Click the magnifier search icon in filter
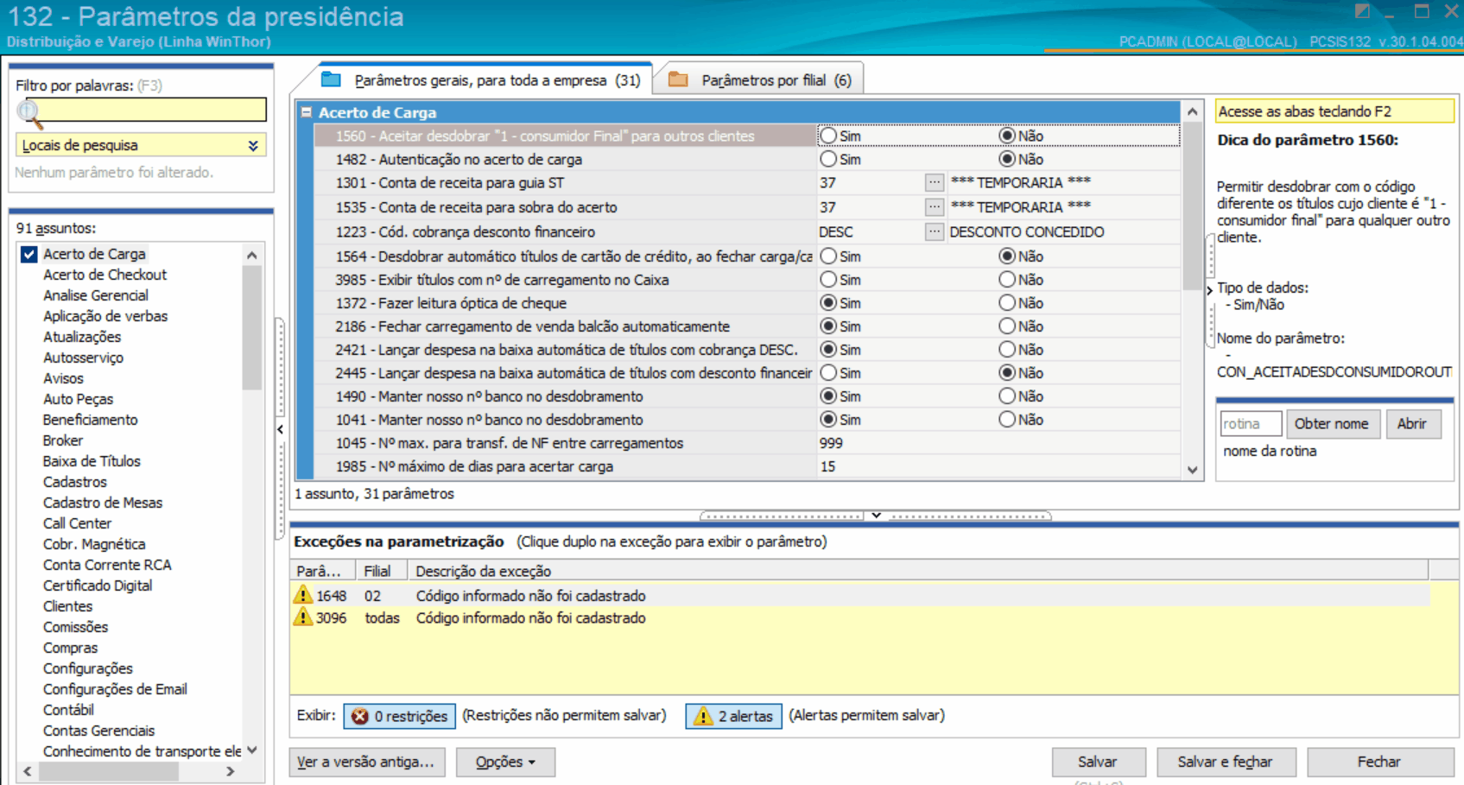This screenshot has height=785, width=1464. [x=29, y=111]
